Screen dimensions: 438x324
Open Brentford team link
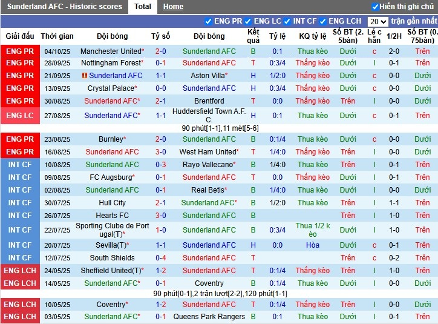coord(209,101)
